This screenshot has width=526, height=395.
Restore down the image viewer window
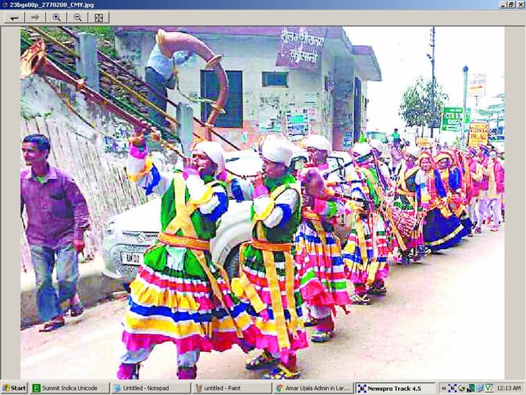click(511, 5)
